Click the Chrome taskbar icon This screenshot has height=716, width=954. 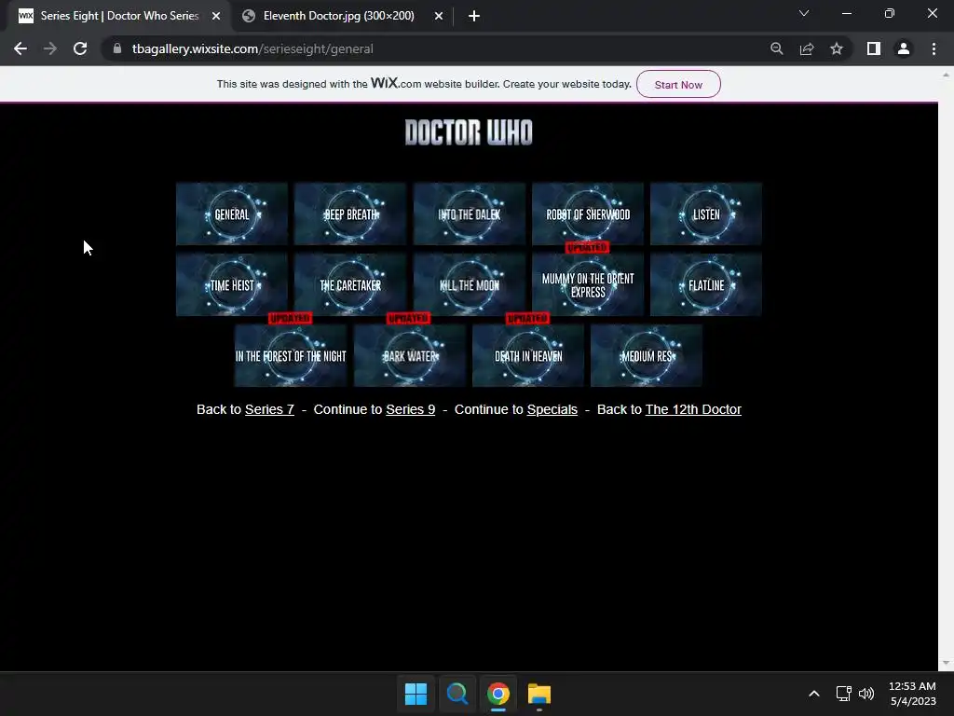click(x=498, y=694)
